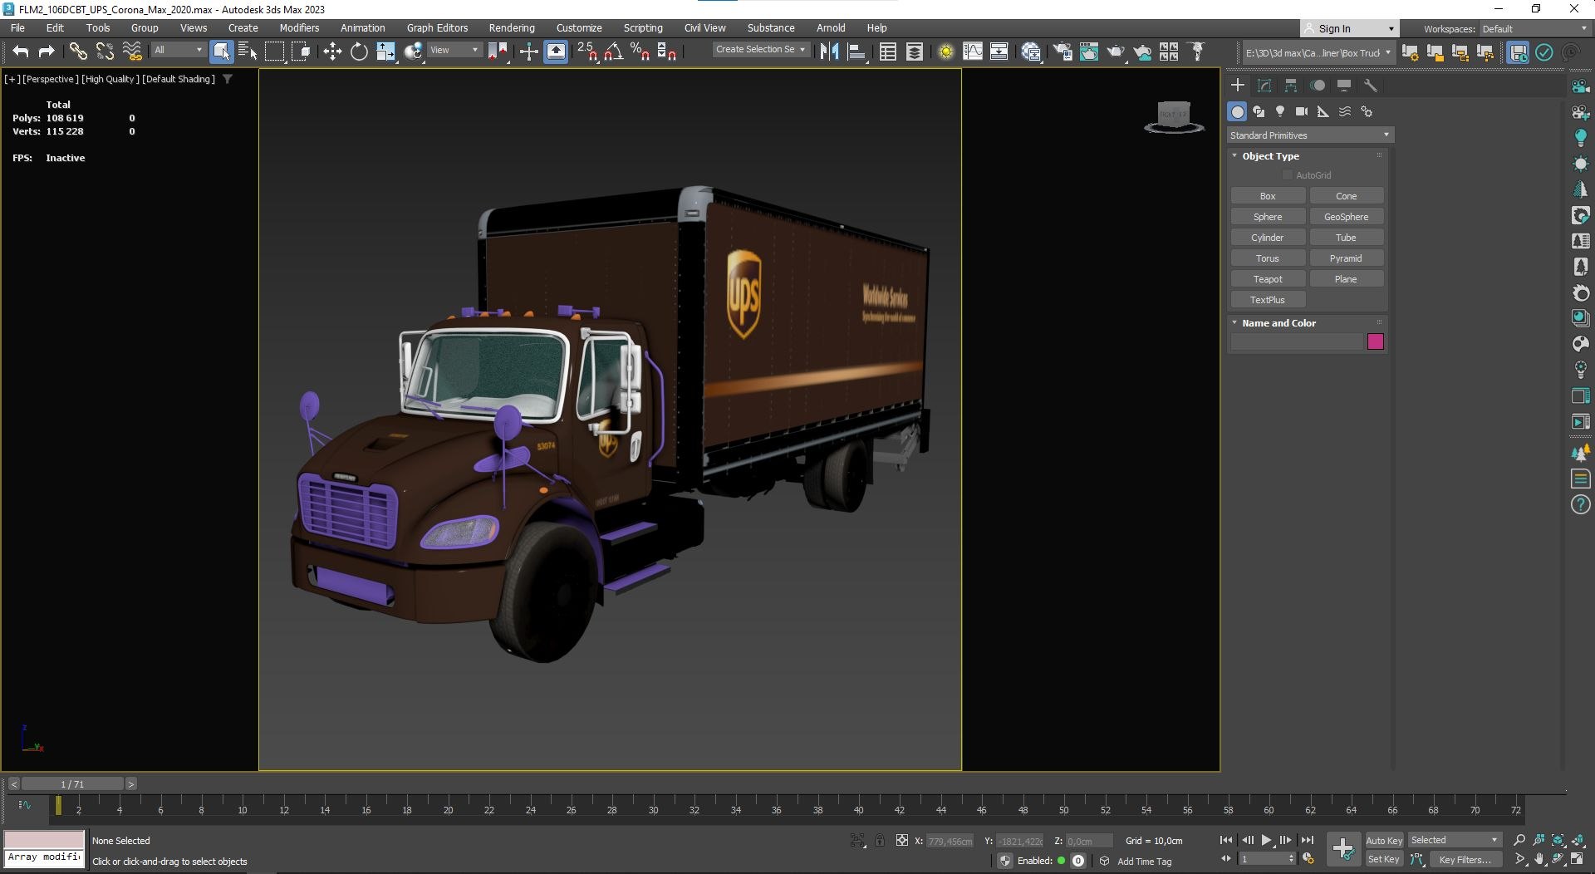This screenshot has height=874, width=1595.
Task: Open the Select by Name list
Action: coord(248,52)
